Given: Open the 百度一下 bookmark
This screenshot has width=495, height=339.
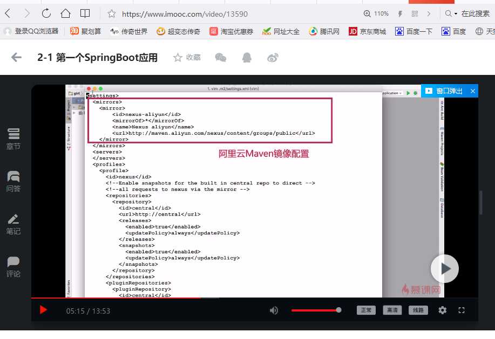Looking at the screenshot, I should pyautogui.click(x=413, y=31).
